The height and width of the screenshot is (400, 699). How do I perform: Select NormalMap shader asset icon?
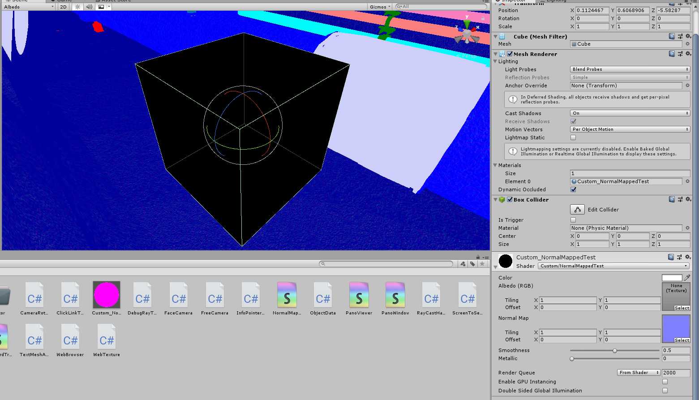click(x=287, y=295)
